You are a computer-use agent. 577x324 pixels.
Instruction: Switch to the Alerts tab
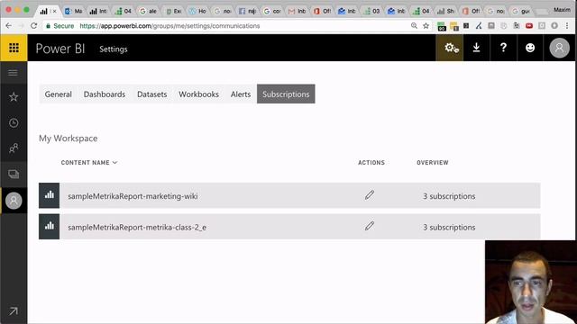[x=241, y=94]
